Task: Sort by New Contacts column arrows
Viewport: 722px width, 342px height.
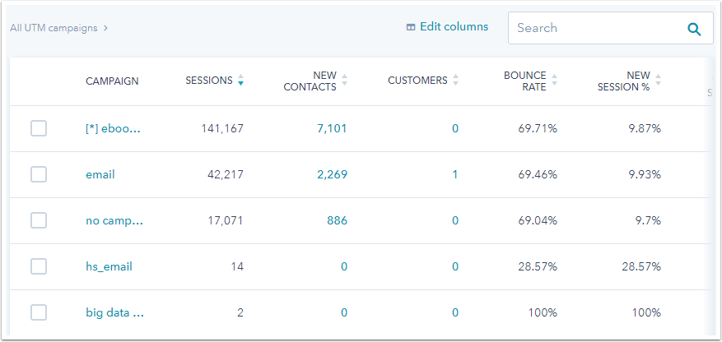Action: 344,81
